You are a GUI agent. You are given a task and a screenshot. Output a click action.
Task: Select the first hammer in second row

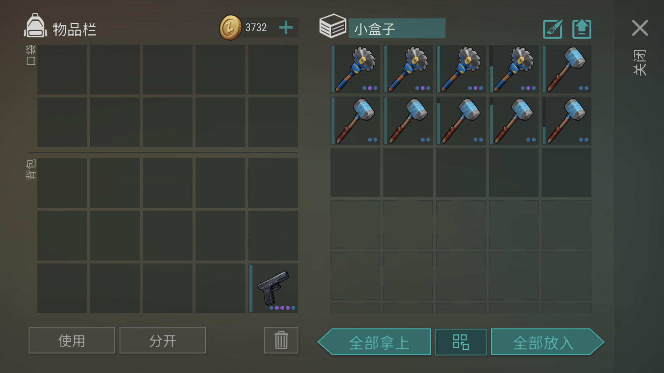355,121
